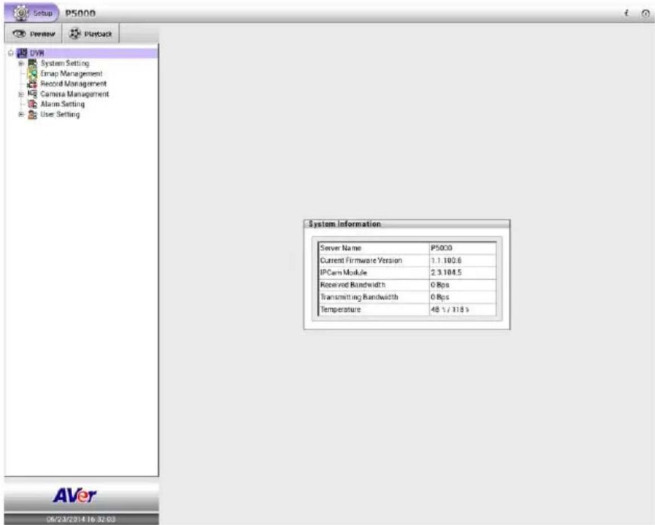Click the Alarm Setting icon

[x=32, y=104]
